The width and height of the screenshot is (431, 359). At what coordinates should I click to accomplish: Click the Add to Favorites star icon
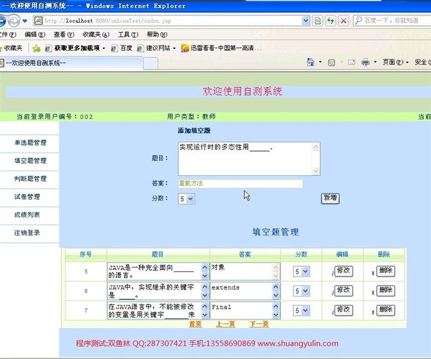click(x=36, y=48)
